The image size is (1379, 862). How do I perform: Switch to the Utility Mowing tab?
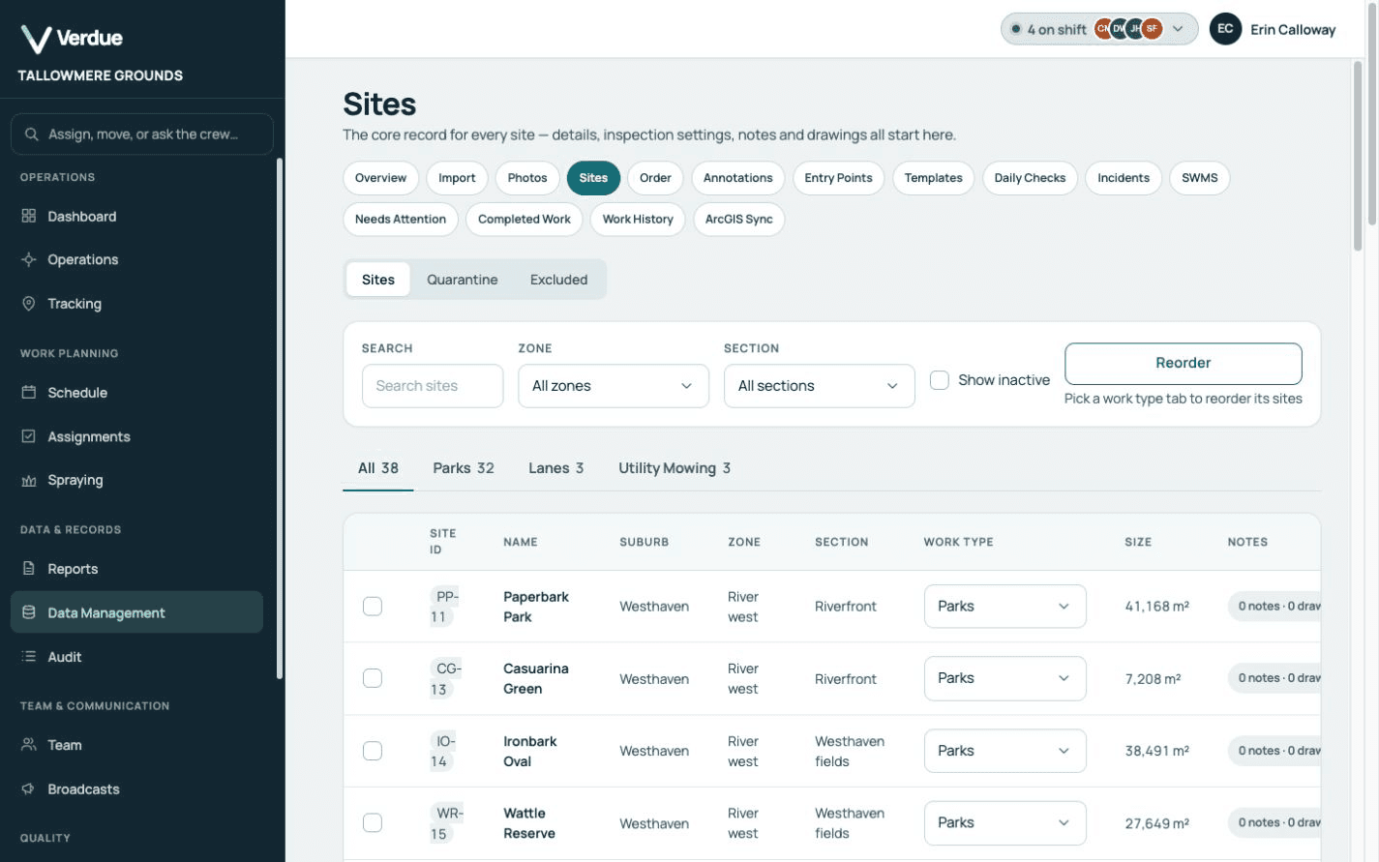pyautogui.click(x=675, y=468)
